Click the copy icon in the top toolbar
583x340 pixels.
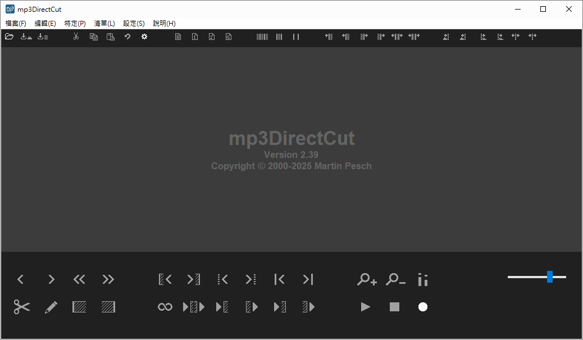[93, 37]
